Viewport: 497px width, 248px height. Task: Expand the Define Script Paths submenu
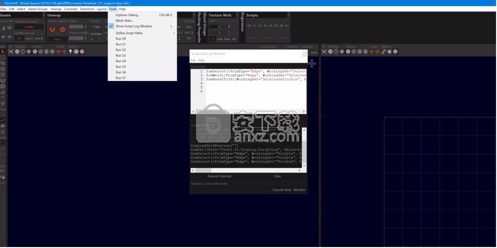(142, 33)
